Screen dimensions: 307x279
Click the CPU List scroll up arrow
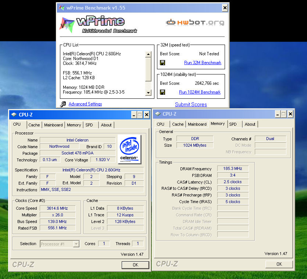pos(148,54)
